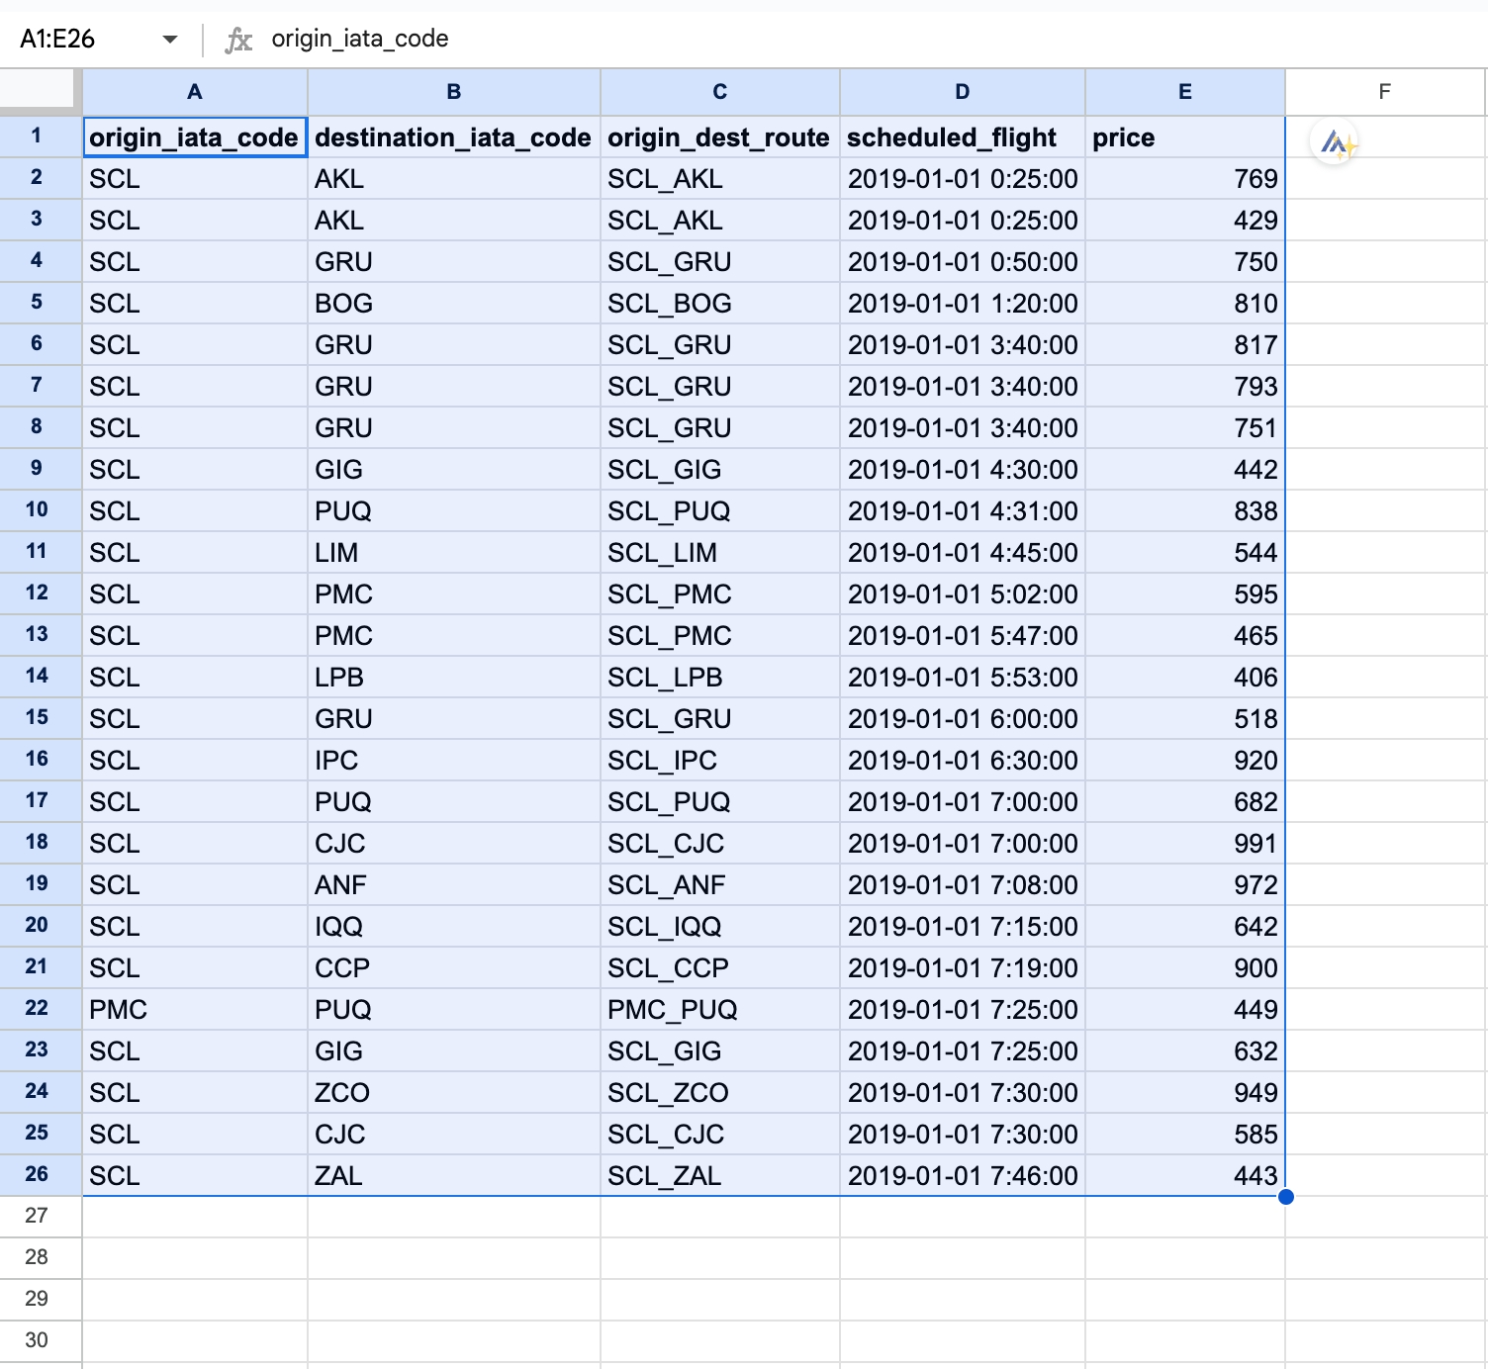Select column C header
The width and height of the screenshot is (1488, 1369).
click(719, 92)
